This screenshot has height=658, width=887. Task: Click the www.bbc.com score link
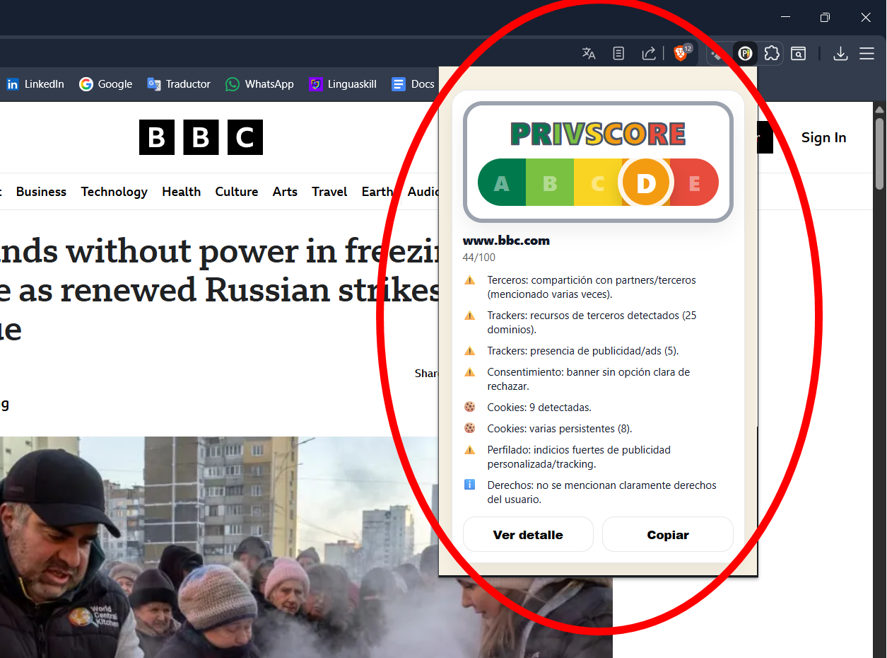(506, 241)
